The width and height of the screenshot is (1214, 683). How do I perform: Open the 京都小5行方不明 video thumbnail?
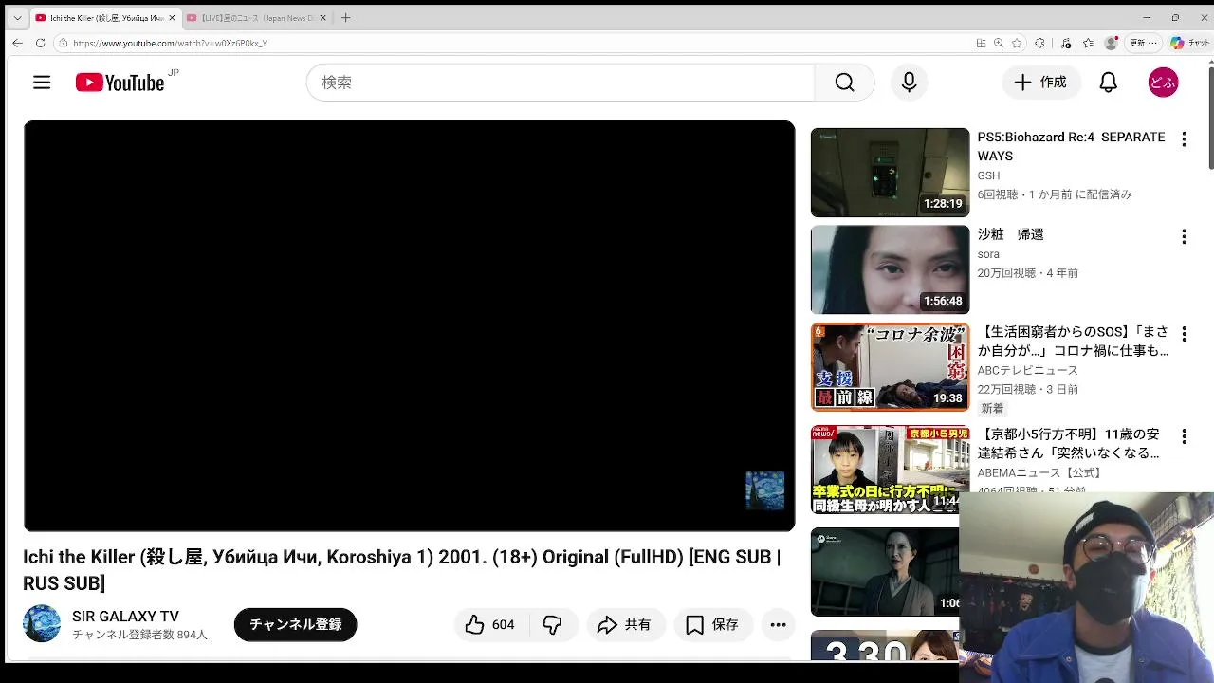tap(890, 470)
